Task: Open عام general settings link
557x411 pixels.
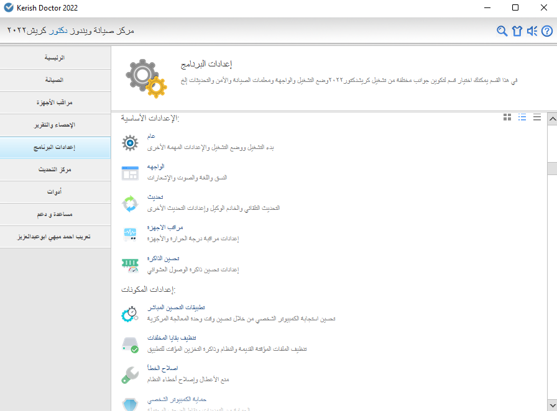Action: (151, 137)
